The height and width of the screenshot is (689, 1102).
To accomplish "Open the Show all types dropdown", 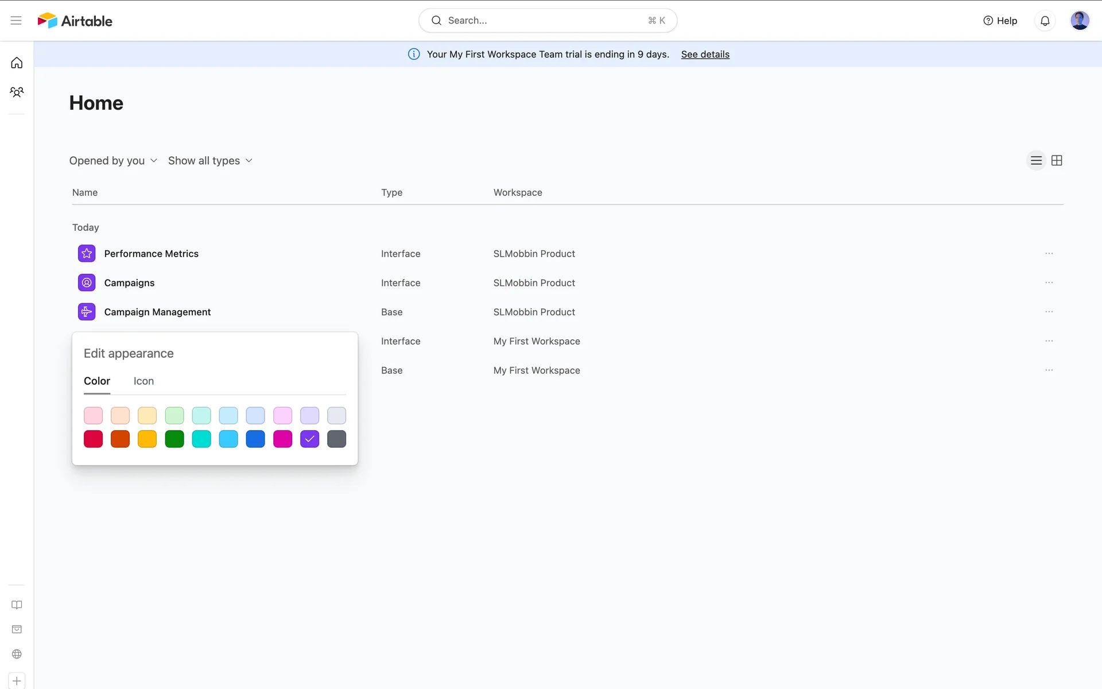I will [210, 161].
